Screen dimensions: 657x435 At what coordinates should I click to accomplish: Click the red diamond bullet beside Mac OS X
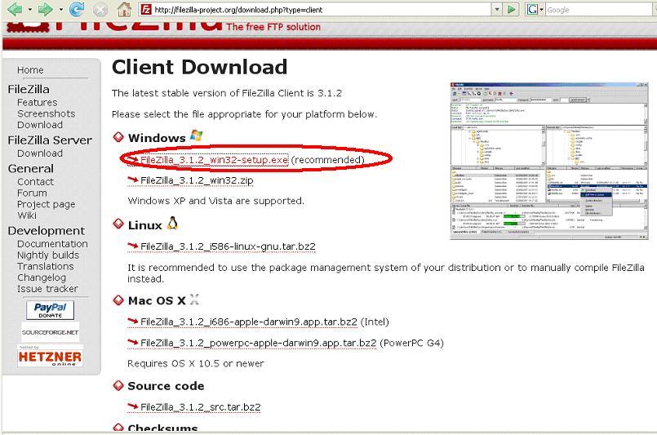tap(118, 300)
